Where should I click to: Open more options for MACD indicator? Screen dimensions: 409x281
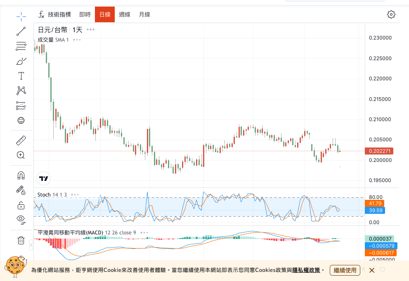[144, 232]
